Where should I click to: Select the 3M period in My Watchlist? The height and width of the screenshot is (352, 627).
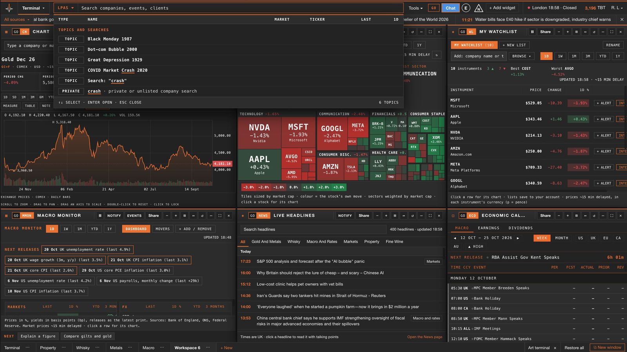(x=588, y=56)
